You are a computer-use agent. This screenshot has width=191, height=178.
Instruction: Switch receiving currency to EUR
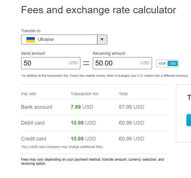(162, 63)
